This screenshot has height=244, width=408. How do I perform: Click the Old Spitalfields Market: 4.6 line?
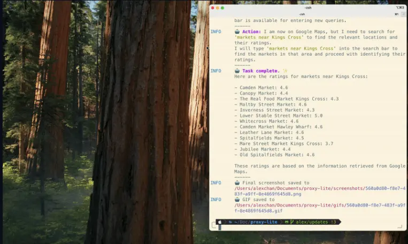274,155
